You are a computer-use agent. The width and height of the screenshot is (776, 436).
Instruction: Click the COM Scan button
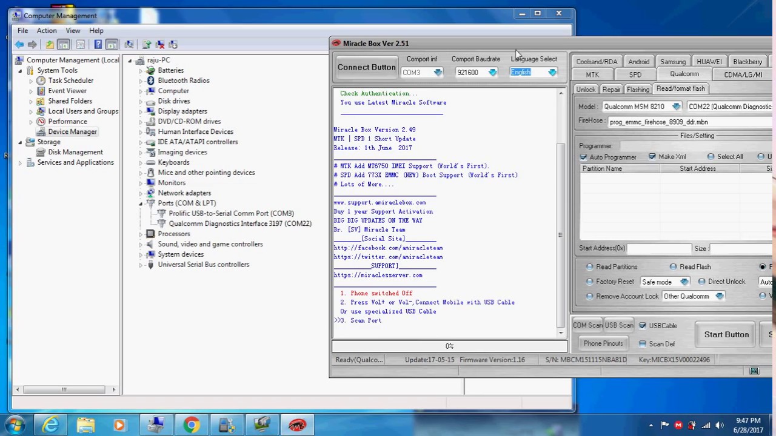(x=586, y=326)
